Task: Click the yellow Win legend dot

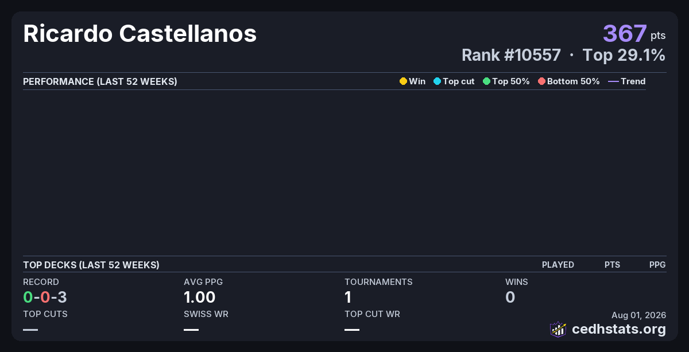Action: tap(403, 81)
